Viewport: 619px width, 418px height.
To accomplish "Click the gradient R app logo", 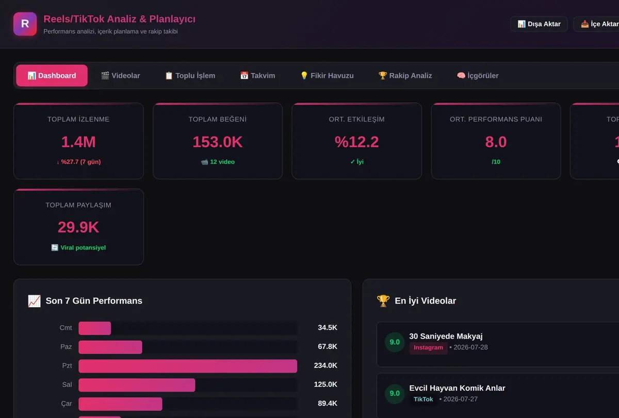I will coord(25,24).
